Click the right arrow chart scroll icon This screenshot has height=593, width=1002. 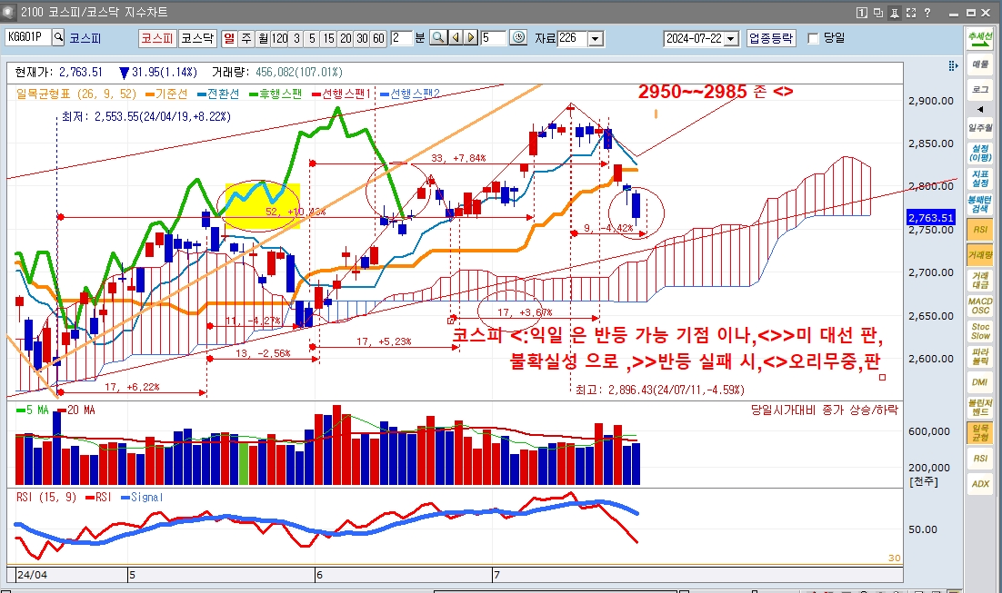[471, 37]
